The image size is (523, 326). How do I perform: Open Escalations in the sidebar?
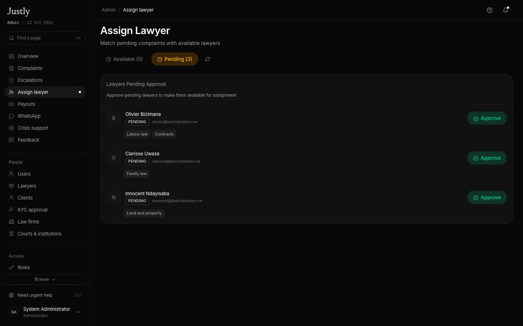pyautogui.click(x=45, y=80)
